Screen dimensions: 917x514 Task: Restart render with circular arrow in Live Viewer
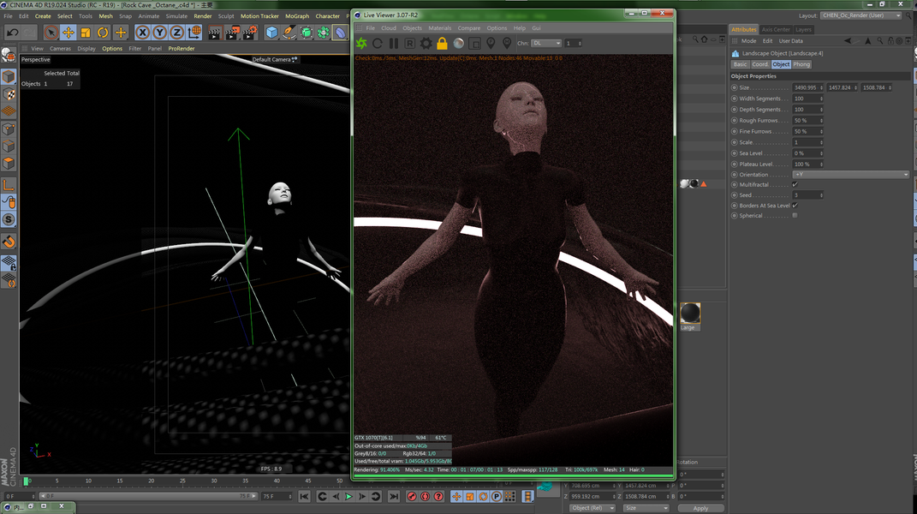pos(378,44)
